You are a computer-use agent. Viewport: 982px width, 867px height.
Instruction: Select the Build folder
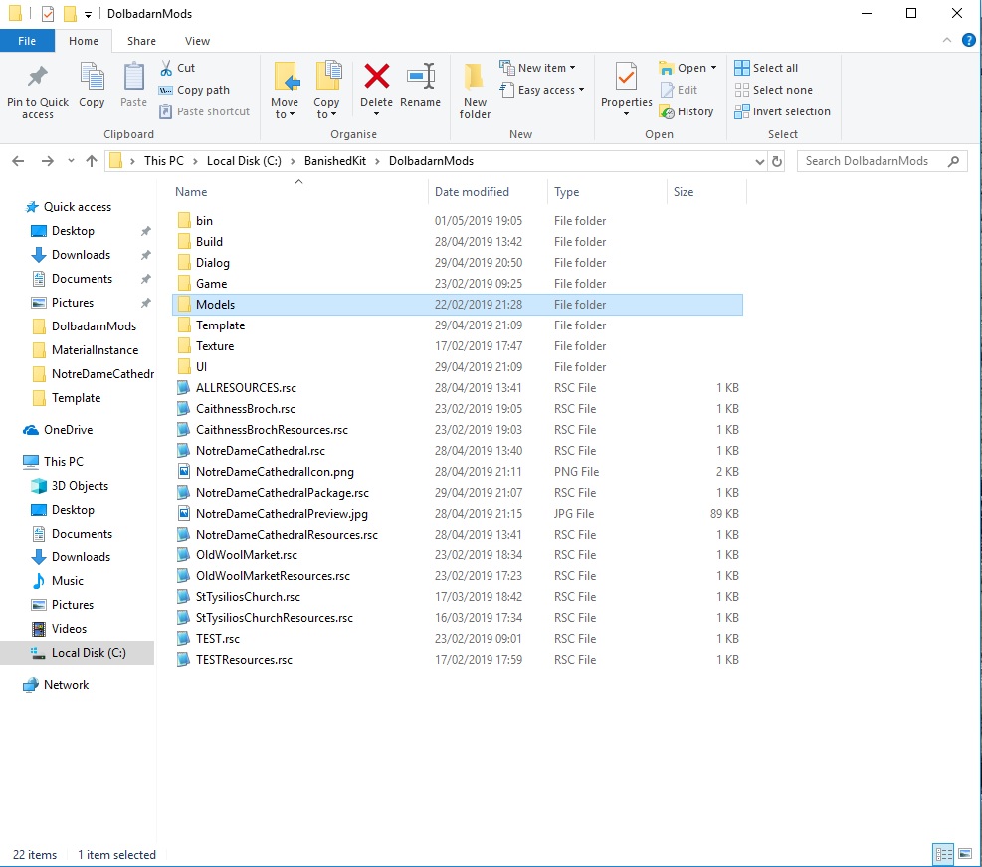click(x=209, y=242)
